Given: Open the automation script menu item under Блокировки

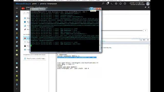Looking at the screenshot, I should coord(27,50).
